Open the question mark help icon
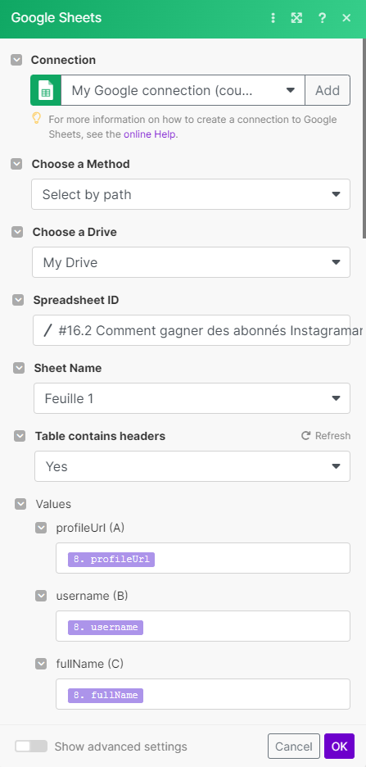366x767 pixels. (x=322, y=18)
